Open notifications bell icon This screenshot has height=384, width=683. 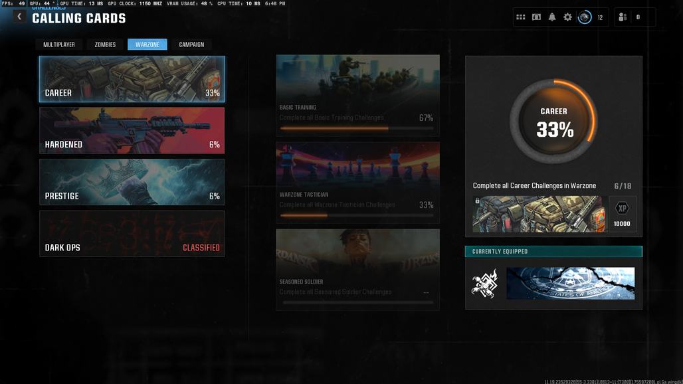(x=552, y=17)
